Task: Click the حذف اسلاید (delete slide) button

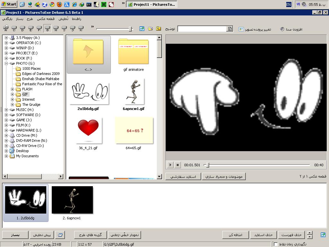Action: pos(263,235)
